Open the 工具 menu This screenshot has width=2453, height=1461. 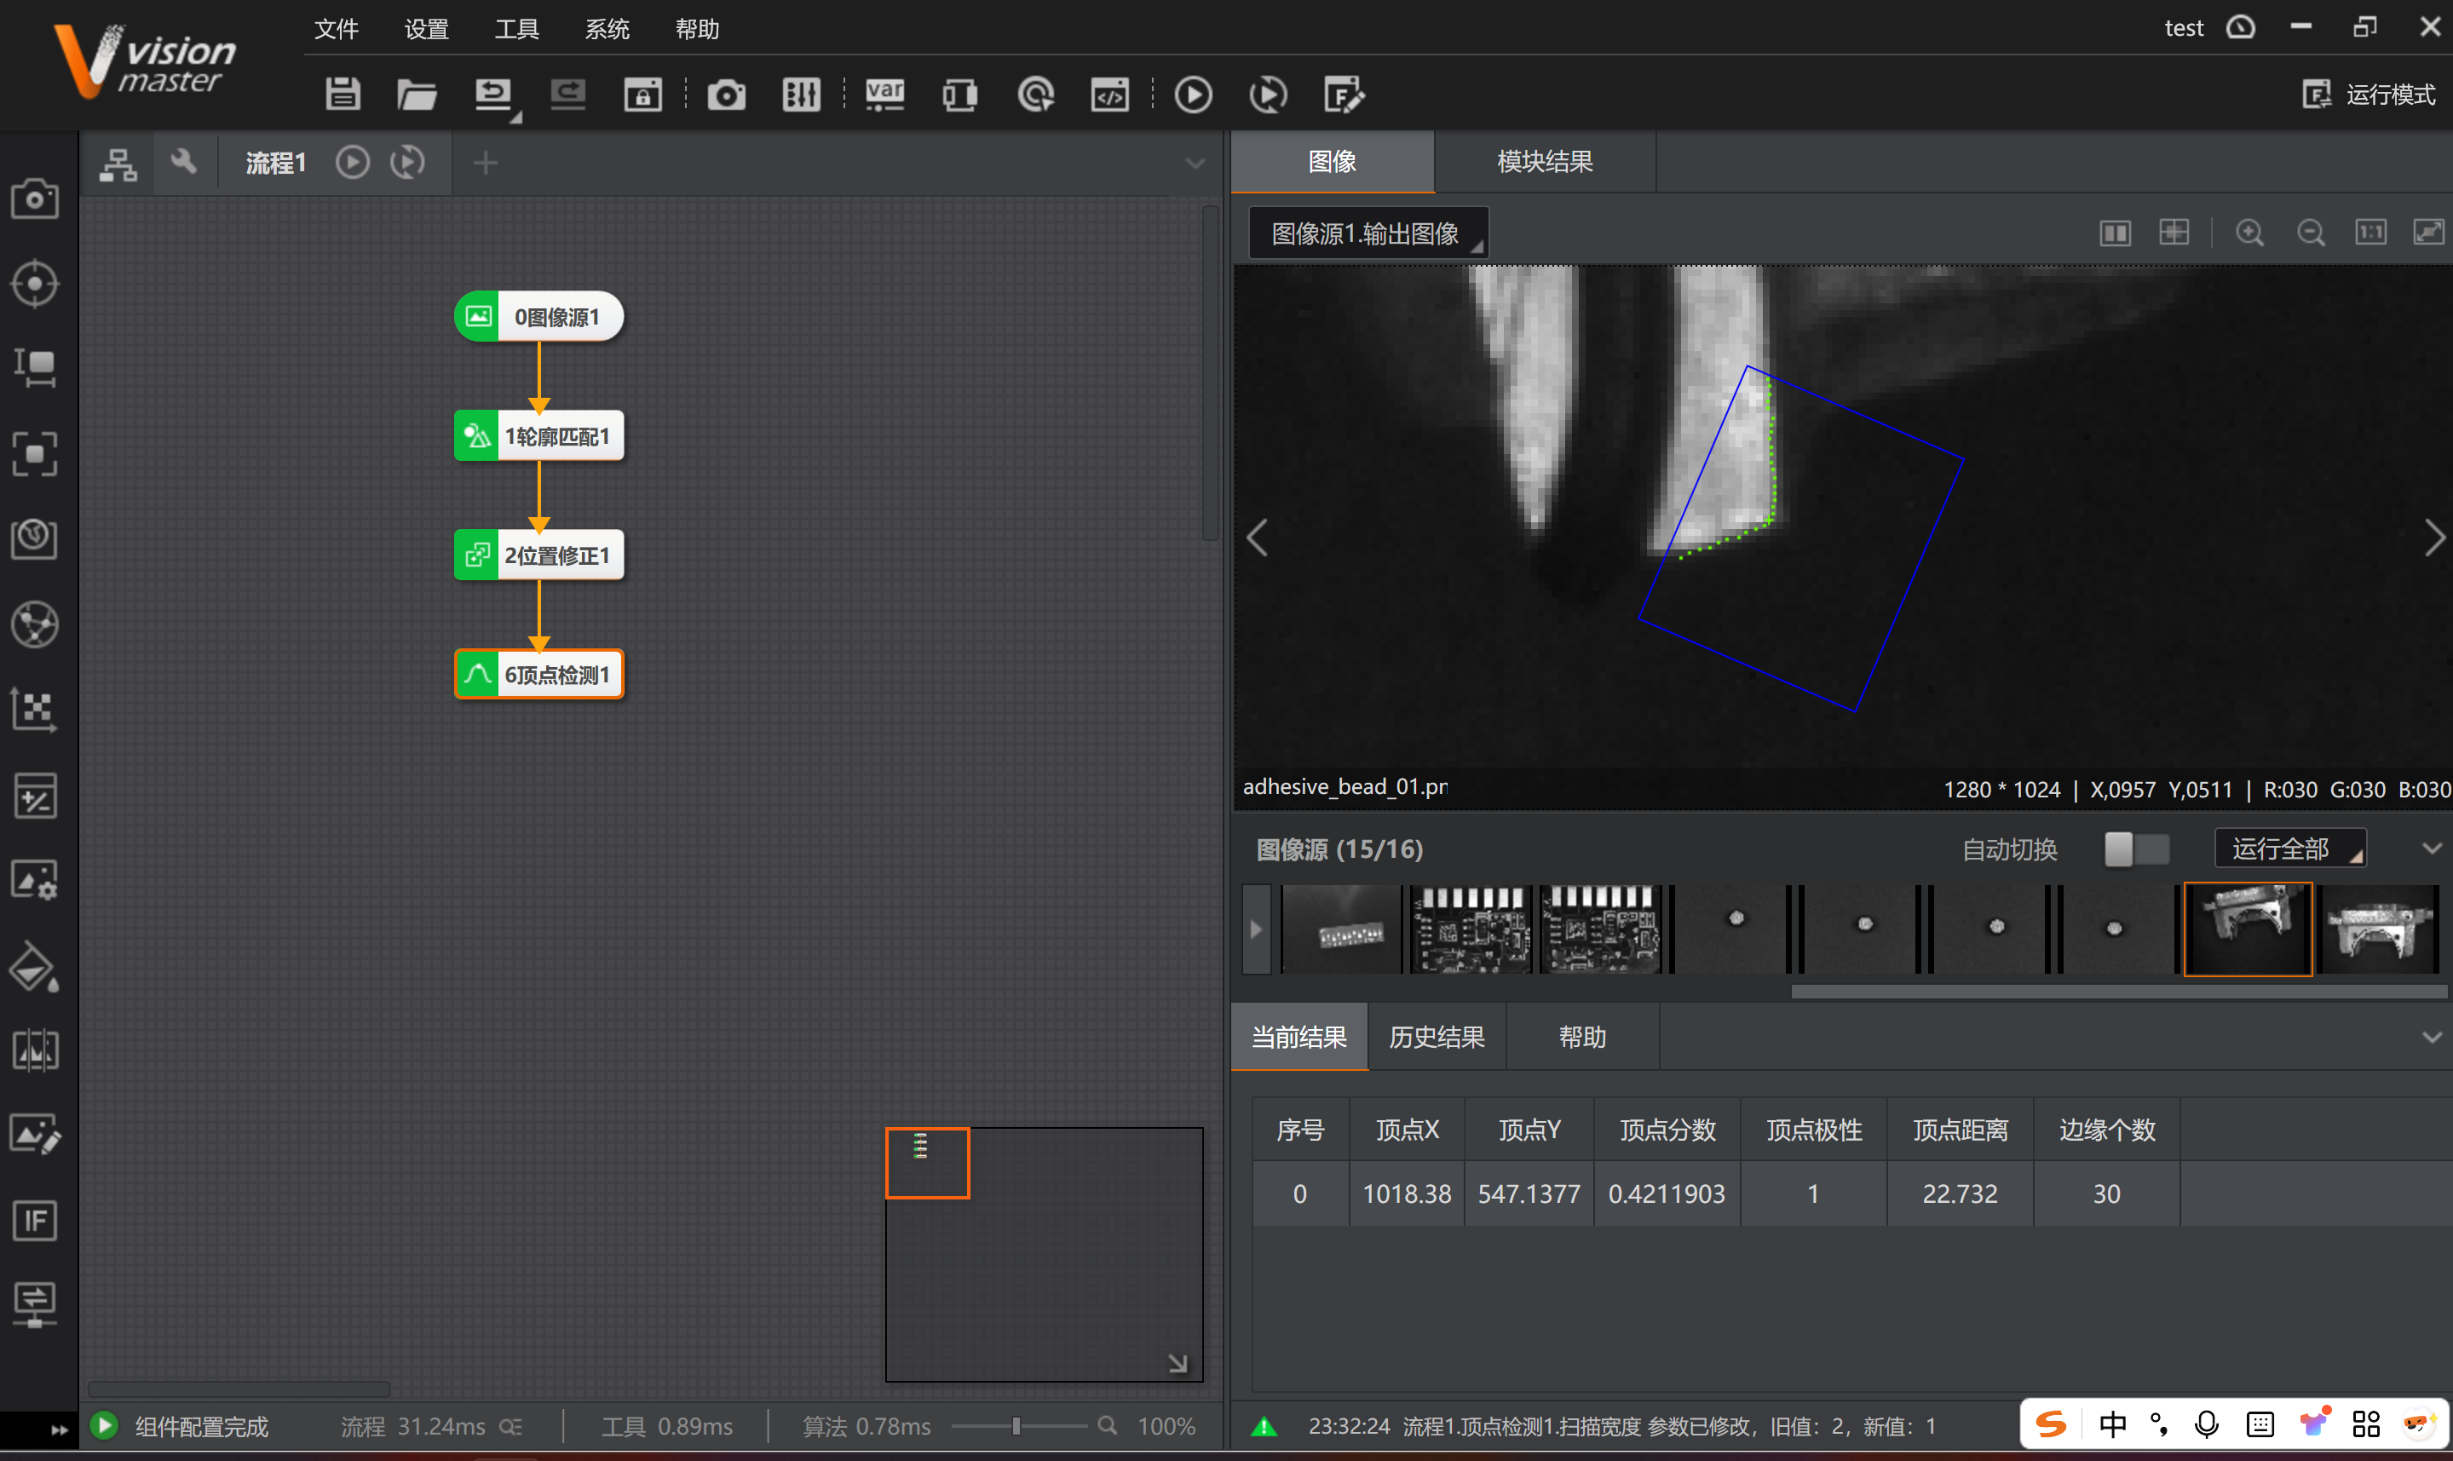(515, 29)
